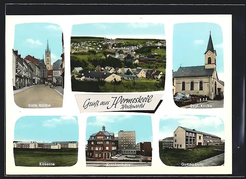Open the Gymnasium school photo
Screen dimensions: 246x179
click(192, 140)
